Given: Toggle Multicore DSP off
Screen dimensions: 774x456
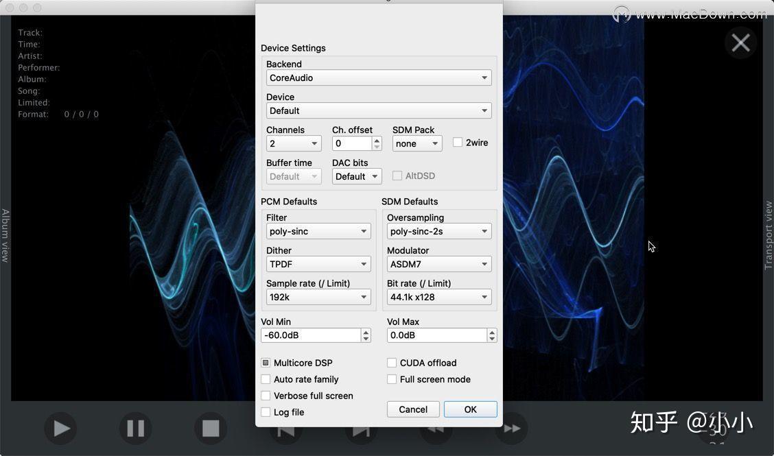Looking at the screenshot, I should tap(266, 363).
